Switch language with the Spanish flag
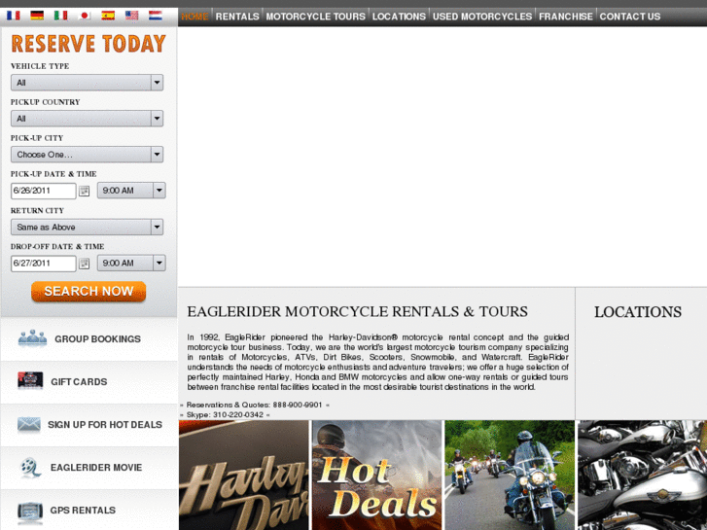 [108, 16]
